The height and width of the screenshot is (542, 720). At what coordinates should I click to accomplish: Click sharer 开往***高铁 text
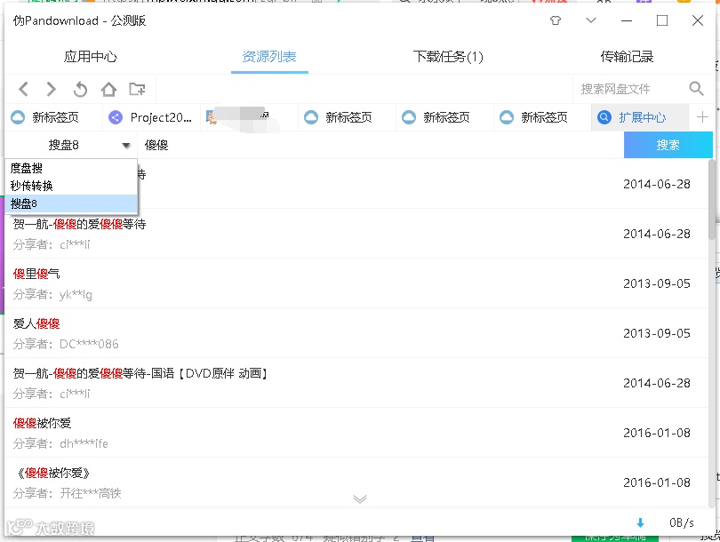(91, 493)
